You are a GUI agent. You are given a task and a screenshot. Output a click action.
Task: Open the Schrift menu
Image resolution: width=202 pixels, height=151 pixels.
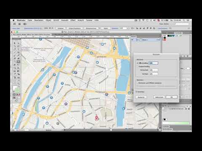(x=56, y=20)
